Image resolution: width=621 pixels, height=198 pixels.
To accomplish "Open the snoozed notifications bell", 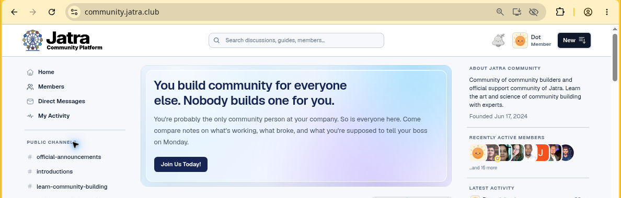I will point(499,40).
